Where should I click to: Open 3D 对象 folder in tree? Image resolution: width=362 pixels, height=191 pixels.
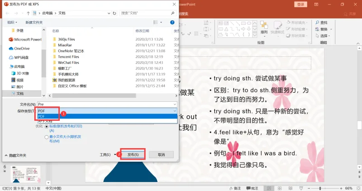20,73
